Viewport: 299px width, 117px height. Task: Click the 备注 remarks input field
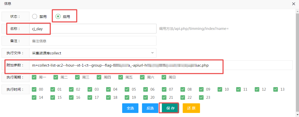93,41
